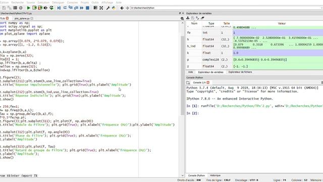
Task: Open Preferences wrench icon
Action: click(107, 8)
